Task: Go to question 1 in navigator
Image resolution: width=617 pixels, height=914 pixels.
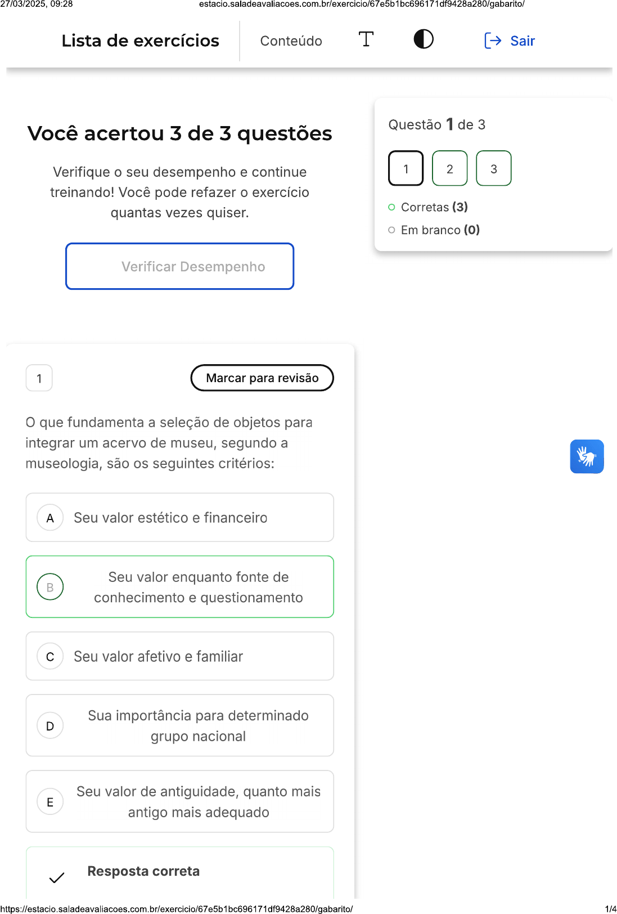Action: 406,168
